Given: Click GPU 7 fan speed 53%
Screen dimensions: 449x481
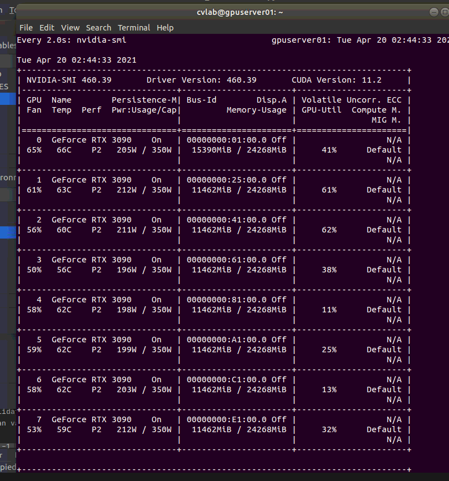Looking at the screenshot, I should click(34, 429).
